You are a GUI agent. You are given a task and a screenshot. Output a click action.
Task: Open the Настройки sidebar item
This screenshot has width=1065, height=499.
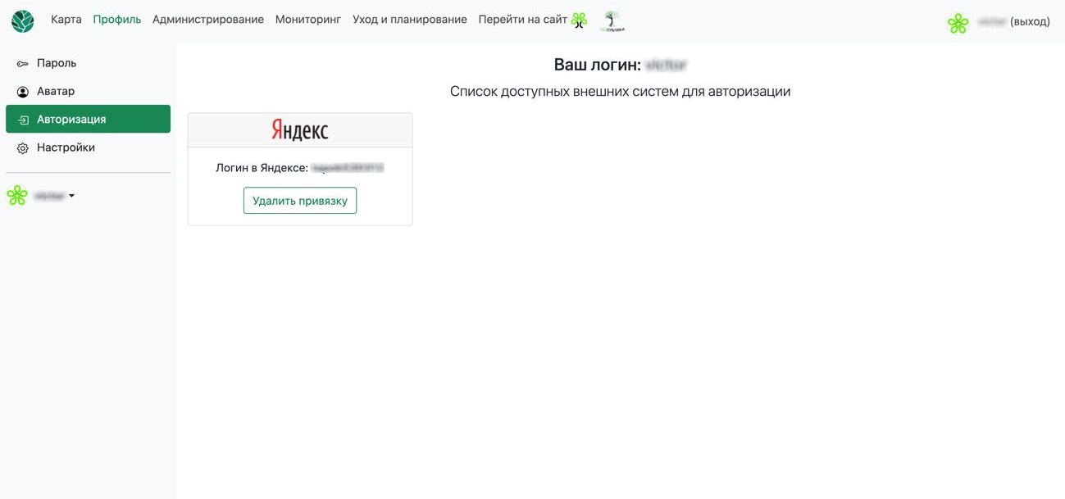[x=89, y=147]
